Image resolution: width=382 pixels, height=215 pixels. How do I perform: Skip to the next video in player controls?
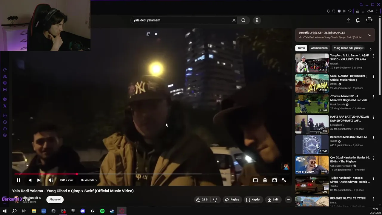pos(39,180)
